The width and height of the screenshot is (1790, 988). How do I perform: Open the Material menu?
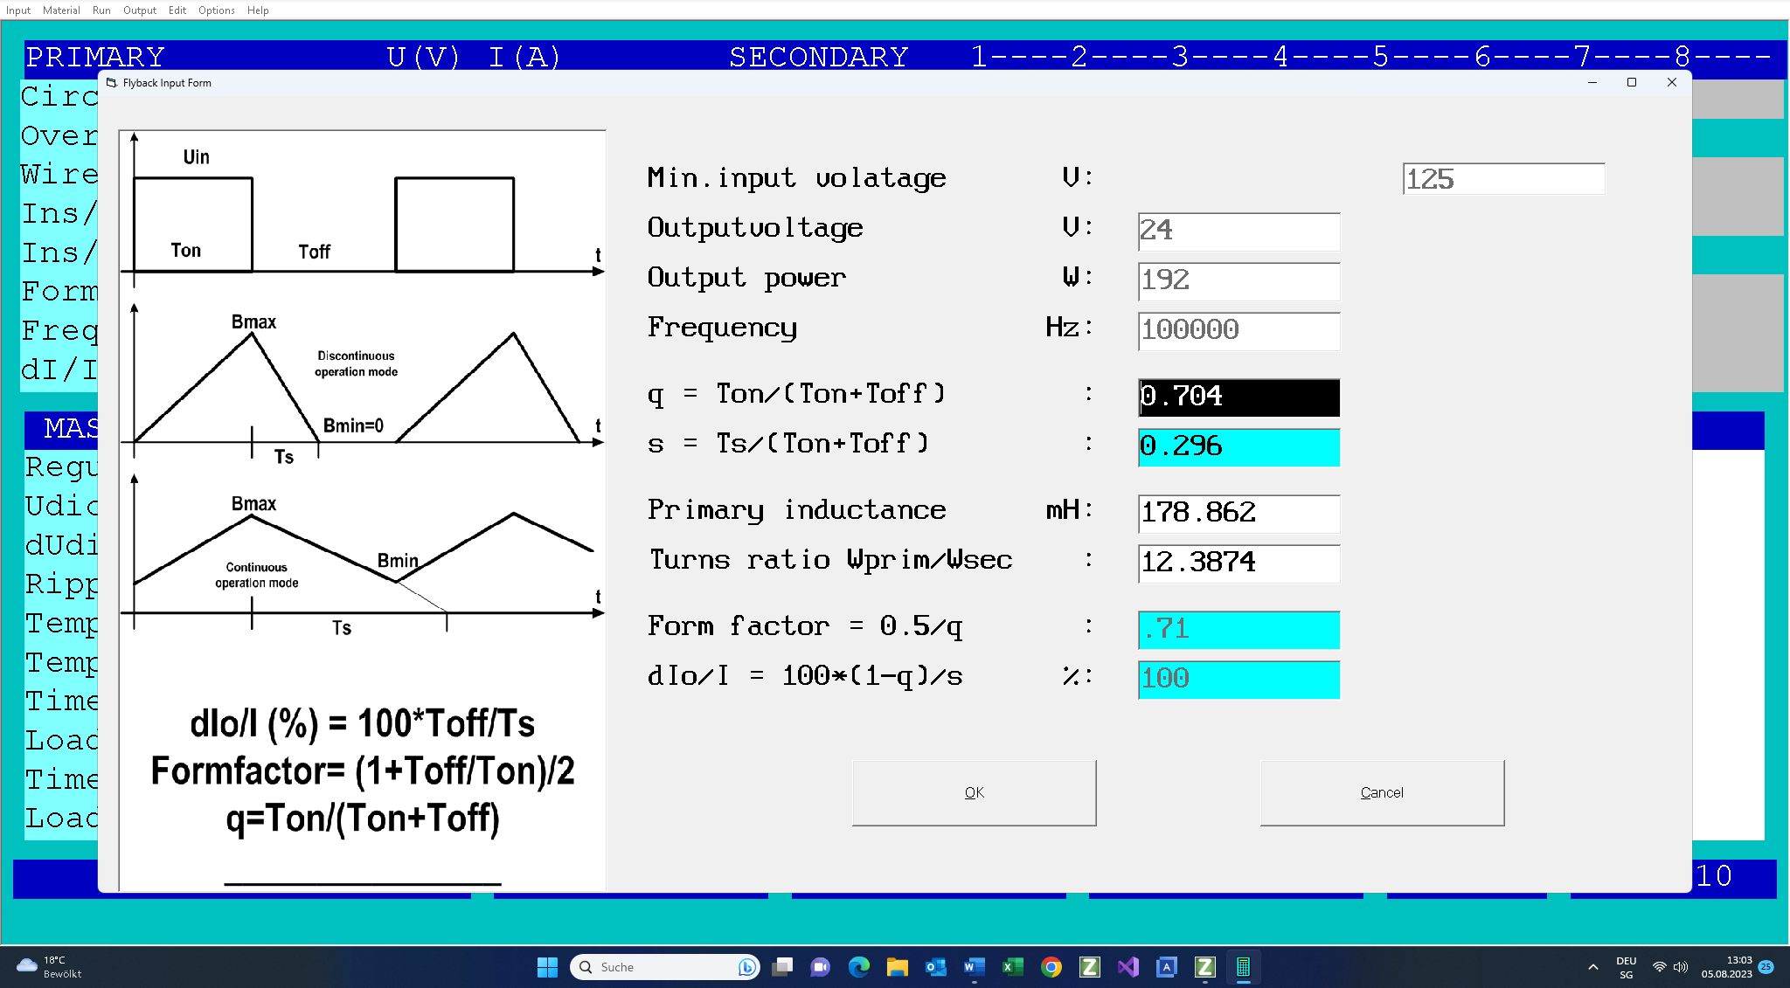[x=61, y=10]
